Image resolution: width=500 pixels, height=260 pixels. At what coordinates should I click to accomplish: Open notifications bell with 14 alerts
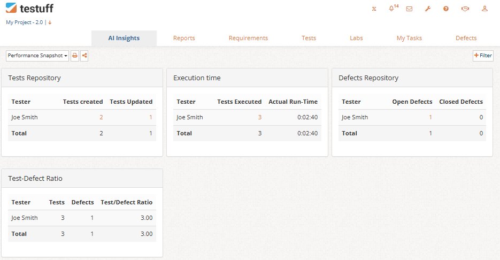click(x=393, y=8)
